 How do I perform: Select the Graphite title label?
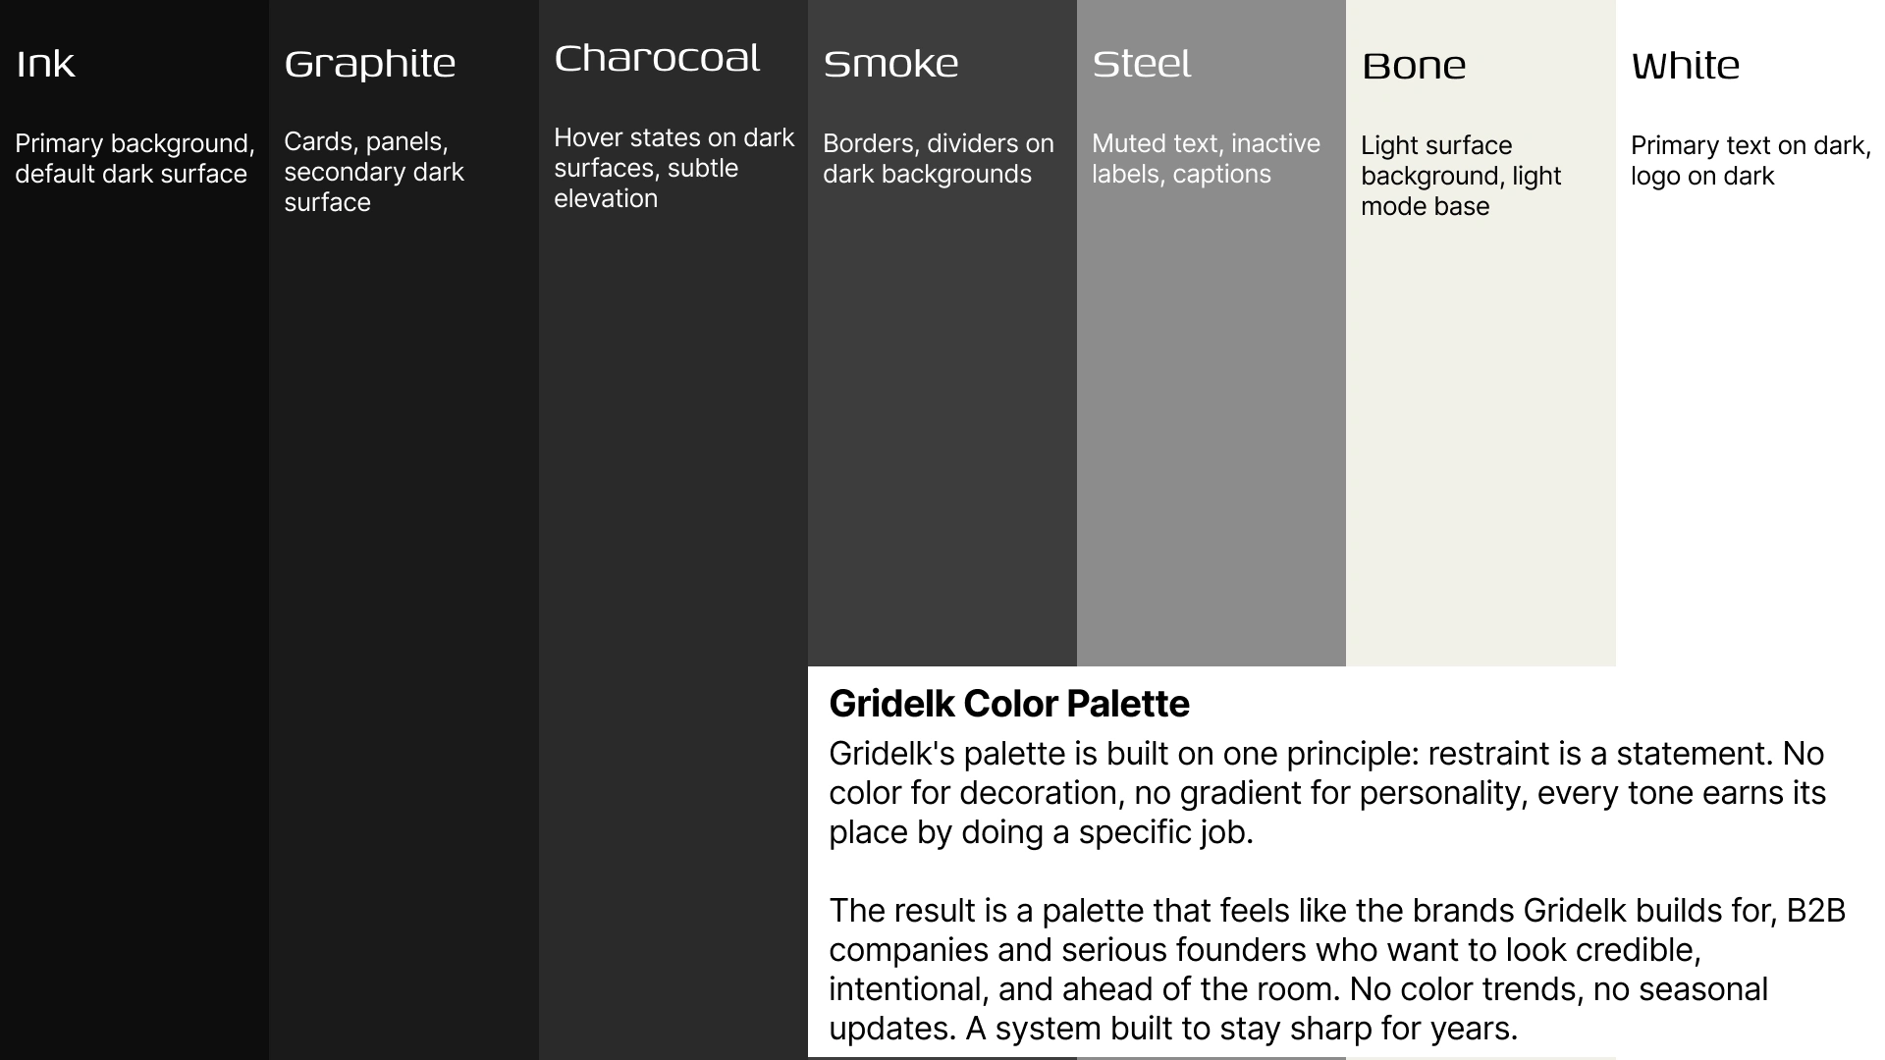click(x=370, y=65)
